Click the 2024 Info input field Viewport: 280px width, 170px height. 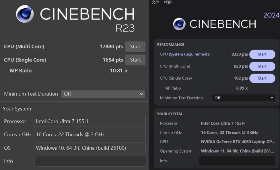tap(237, 161)
